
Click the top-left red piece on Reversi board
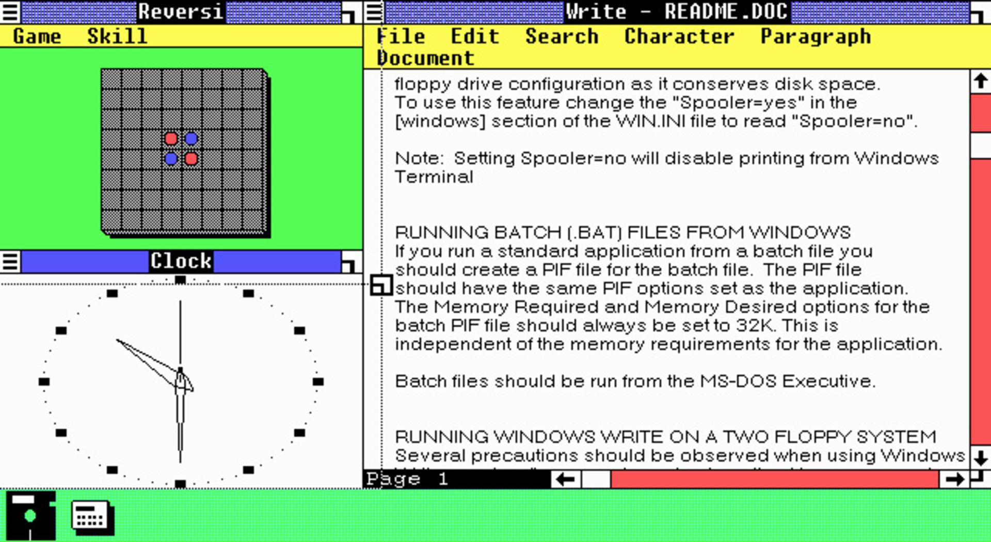click(x=171, y=139)
